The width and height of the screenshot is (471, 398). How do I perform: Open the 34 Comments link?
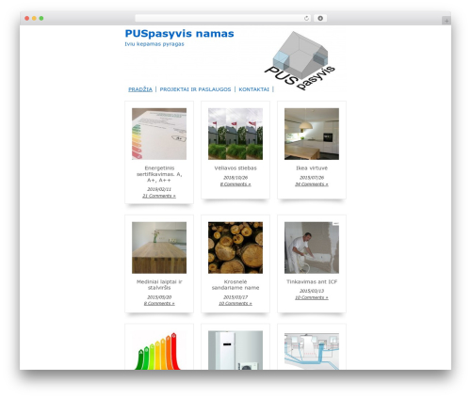coord(312,184)
